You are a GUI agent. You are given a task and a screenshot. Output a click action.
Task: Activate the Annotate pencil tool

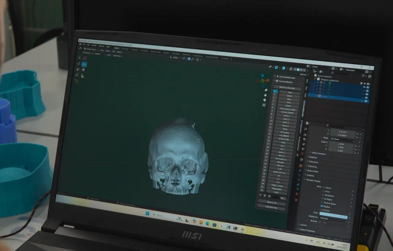[77, 75]
